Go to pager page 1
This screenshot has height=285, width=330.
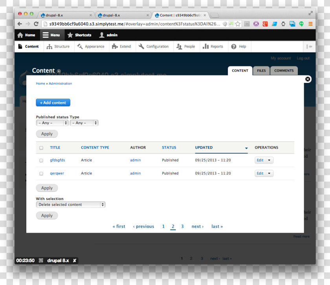point(163,226)
